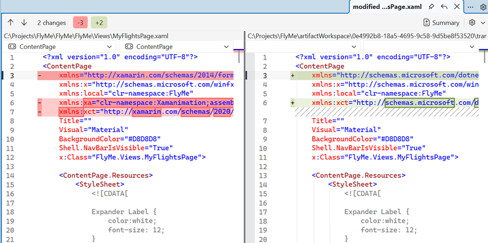Open diff settings gear beside Summary

(x=472, y=22)
